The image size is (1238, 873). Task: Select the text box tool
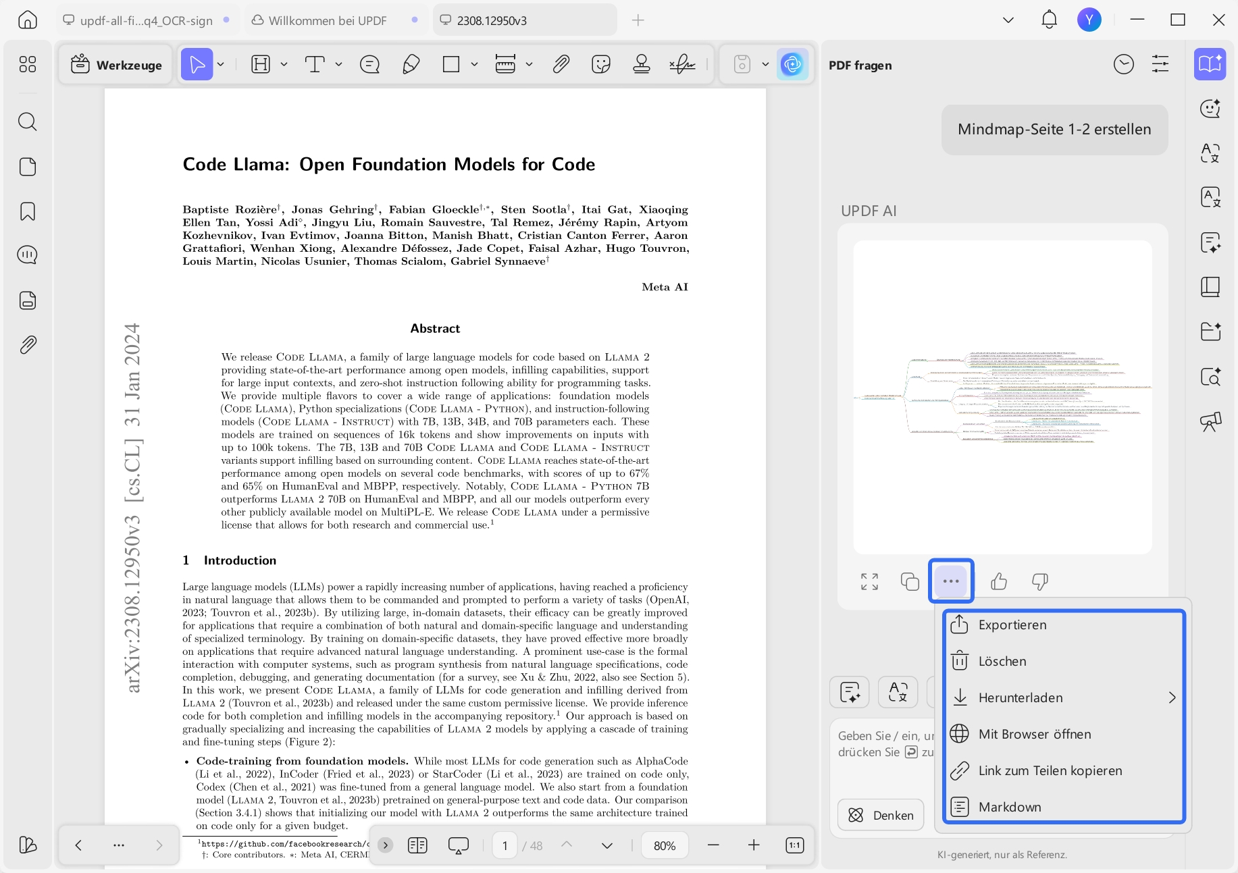pos(315,65)
